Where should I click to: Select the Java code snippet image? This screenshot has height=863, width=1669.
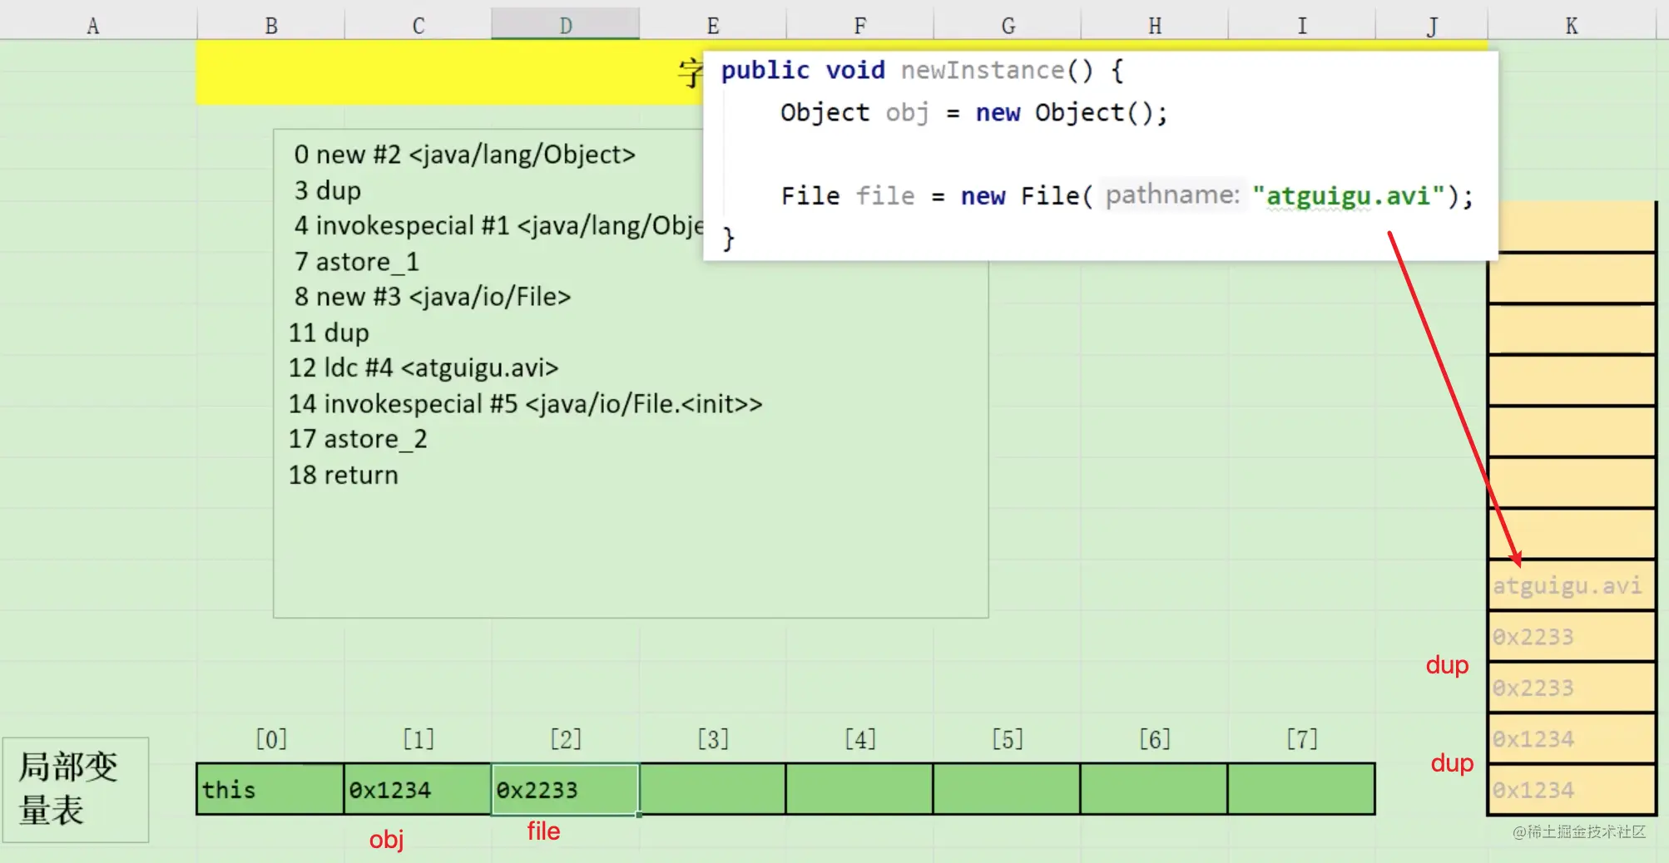(x=1100, y=156)
